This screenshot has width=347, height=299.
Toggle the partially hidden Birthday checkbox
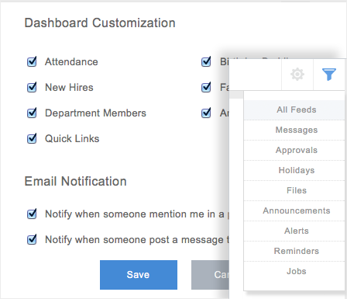pyautogui.click(x=206, y=61)
